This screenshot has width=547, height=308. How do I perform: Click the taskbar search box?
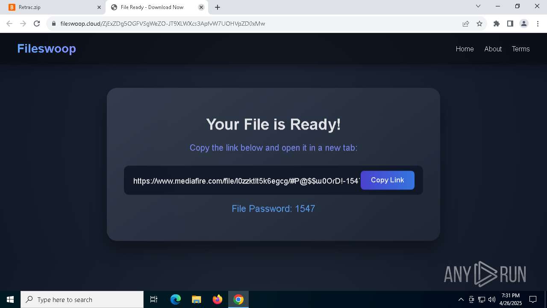[82, 299]
